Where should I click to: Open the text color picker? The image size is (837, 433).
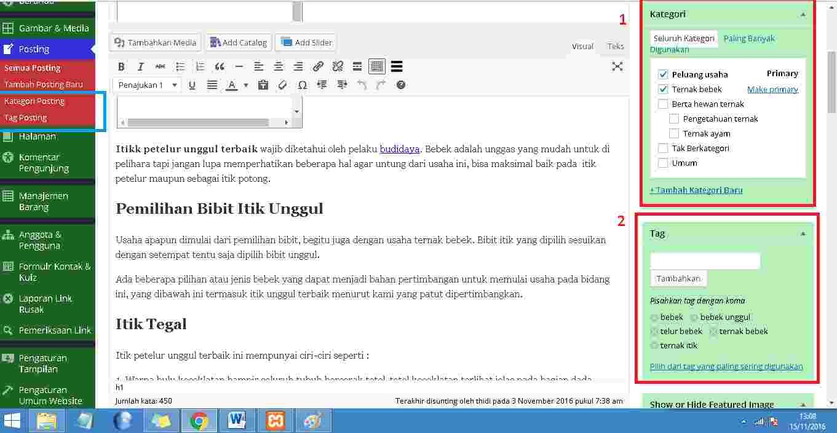point(243,85)
